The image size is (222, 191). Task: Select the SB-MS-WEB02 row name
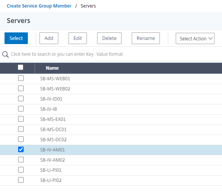55,89
